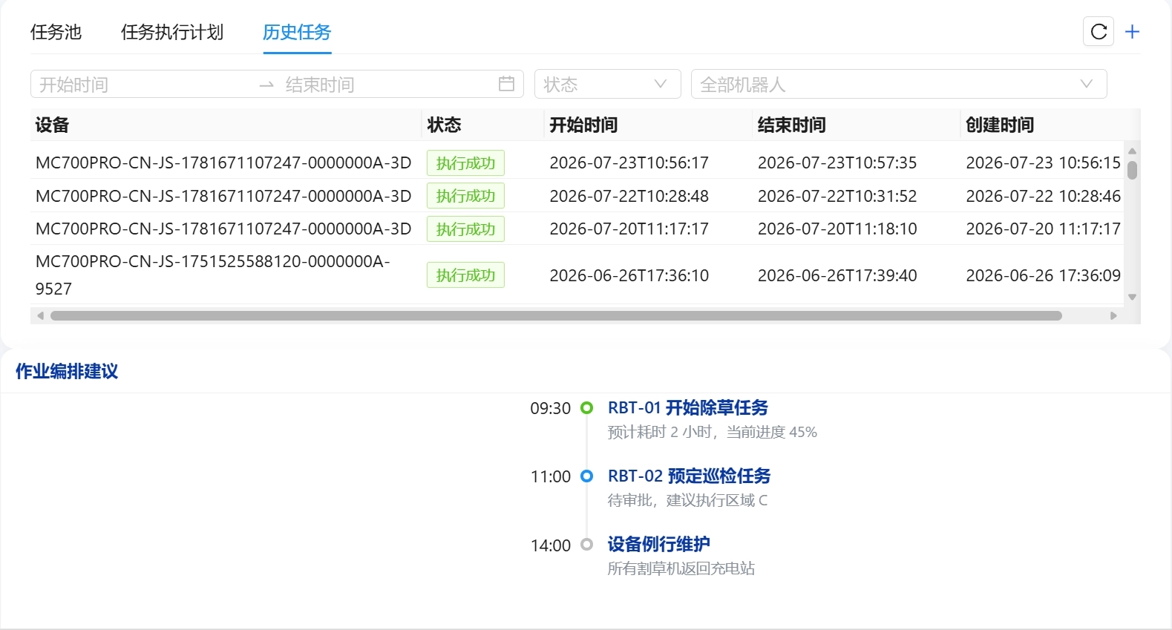Click the 09:30 time label

[x=550, y=408]
